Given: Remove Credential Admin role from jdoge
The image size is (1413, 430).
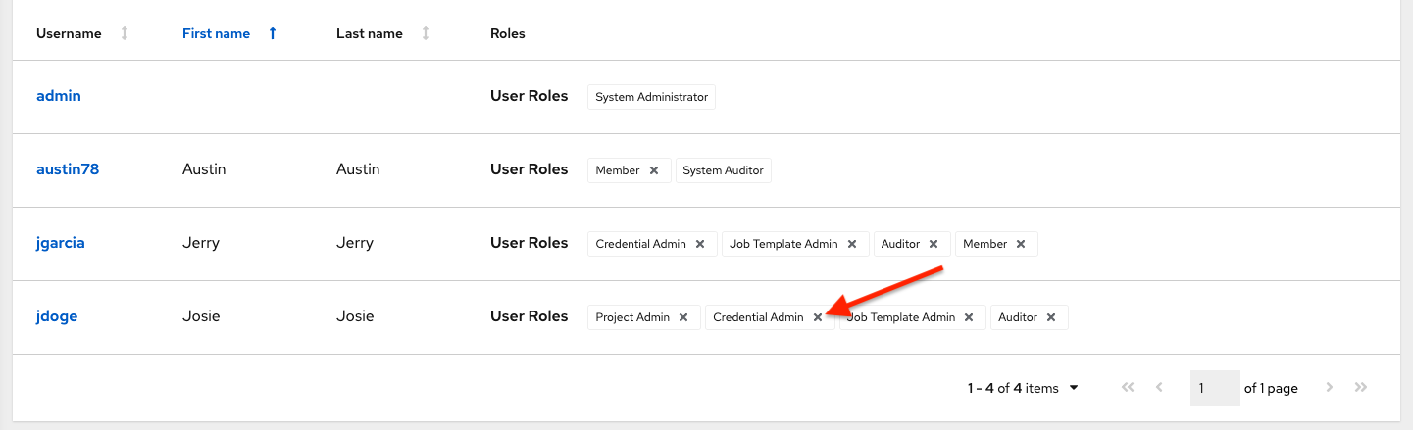Looking at the screenshot, I should [818, 317].
